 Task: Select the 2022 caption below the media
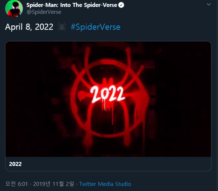pos(15,164)
